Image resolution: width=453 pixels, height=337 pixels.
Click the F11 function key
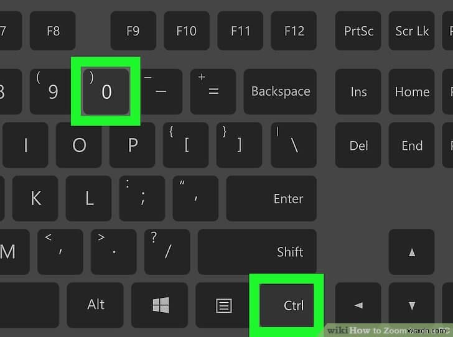pos(240,30)
